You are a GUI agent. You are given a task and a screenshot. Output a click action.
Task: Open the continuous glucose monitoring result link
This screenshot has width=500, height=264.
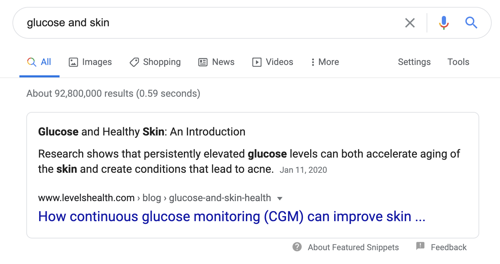(231, 217)
